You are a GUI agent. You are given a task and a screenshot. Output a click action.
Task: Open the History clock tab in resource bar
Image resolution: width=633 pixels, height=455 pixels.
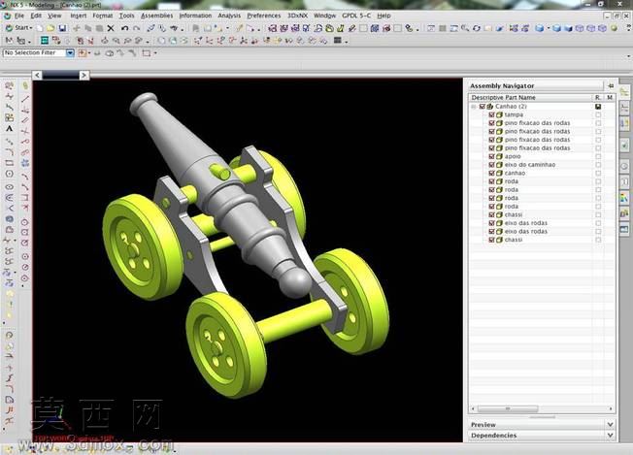(x=624, y=166)
